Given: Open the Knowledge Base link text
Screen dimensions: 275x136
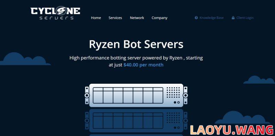Looking at the screenshot, I should 211,18.
